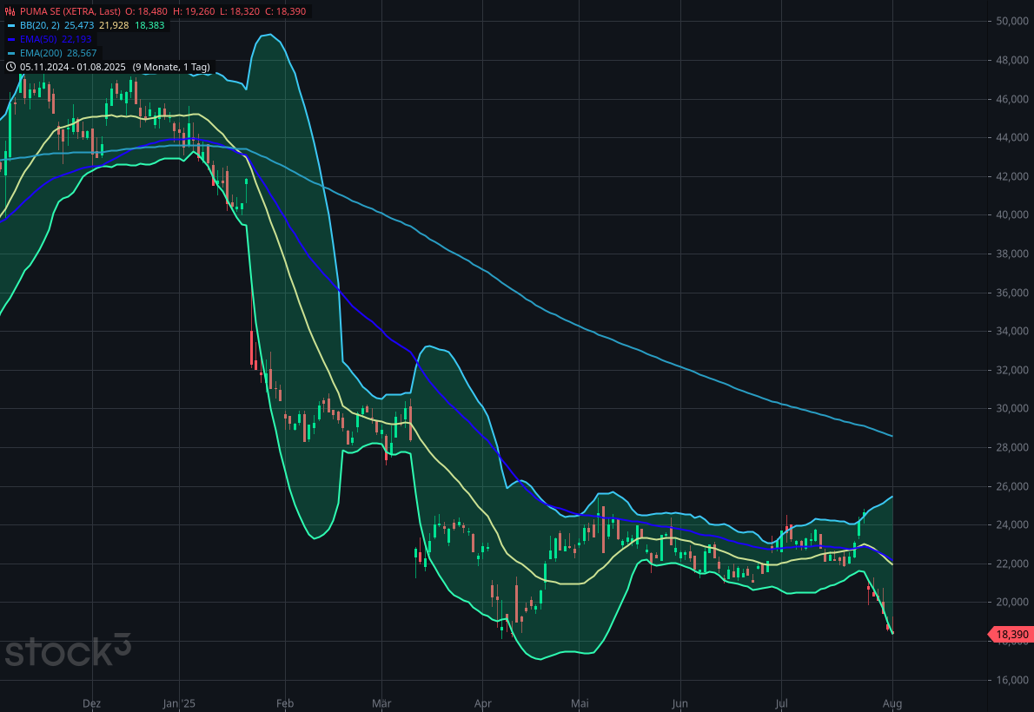Viewport: 1034px width, 712px height.
Task: Click the dark blue EMA(50) color dash
Action: click(x=11, y=39)
